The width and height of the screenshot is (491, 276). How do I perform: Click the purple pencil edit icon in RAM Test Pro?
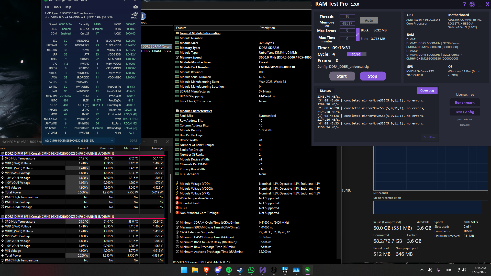[x=358, y=34]
